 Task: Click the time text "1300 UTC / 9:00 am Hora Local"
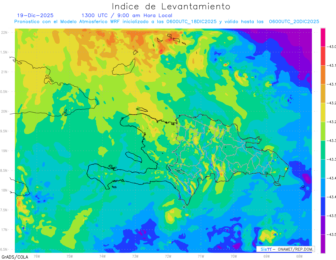(127, 15)
